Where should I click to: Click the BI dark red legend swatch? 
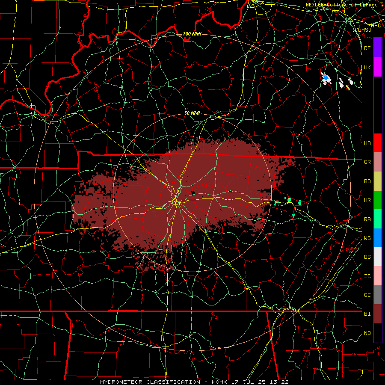(378, 314)
